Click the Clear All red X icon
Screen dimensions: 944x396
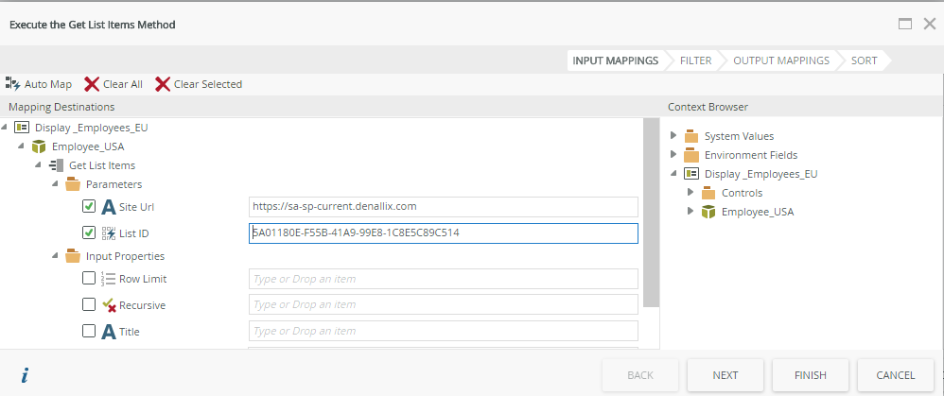[x=92, y=84]
